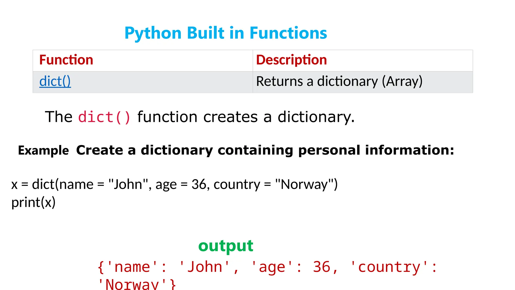Open the dict() hyperlink in the table
The width and height of the screenshot is (515, 290).
pyautogui.click(x=55, y=81)
